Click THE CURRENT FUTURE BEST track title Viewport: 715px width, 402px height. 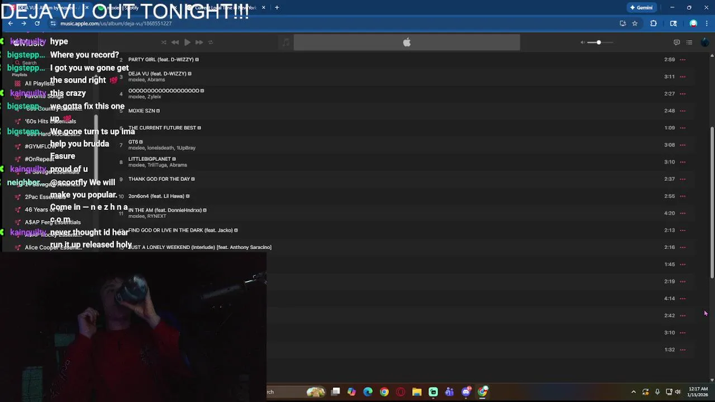[x=162, y=128]
